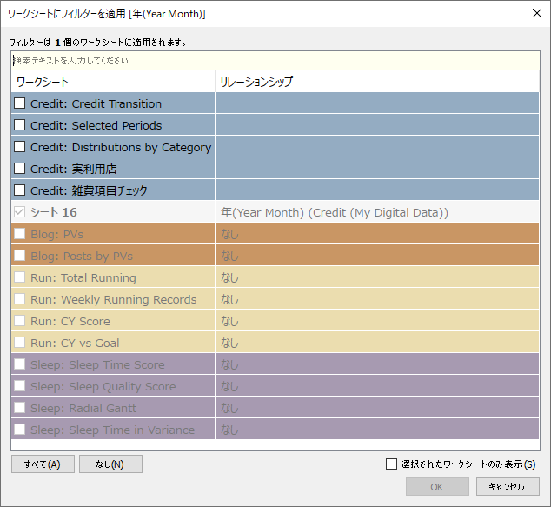
Task: Click the Sleep: Sleep Time Score checkbox
Action: [20, 364]
